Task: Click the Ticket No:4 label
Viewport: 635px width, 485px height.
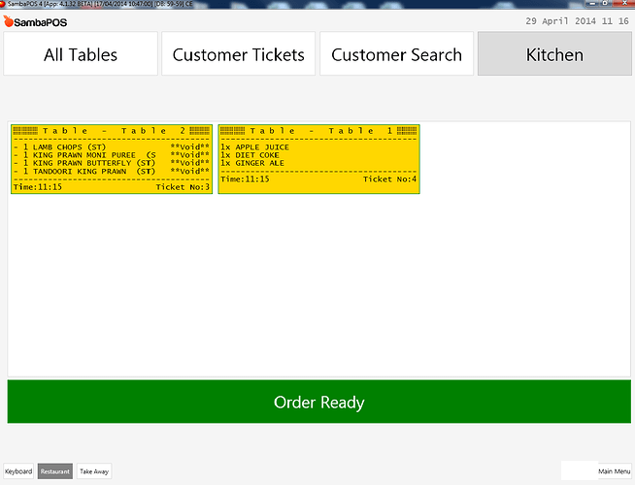Action: 389,179
